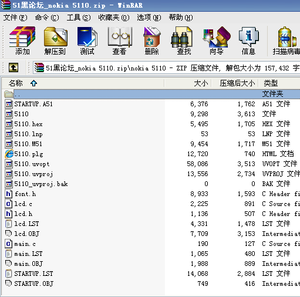Screen dimensions: 300x297
Task: Open the 查看 (View) book icon
Action: pyautogui.click(x=119, y=41)
